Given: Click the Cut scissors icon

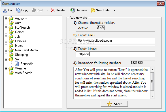Looking at the screenshot, I should point(5,10).
